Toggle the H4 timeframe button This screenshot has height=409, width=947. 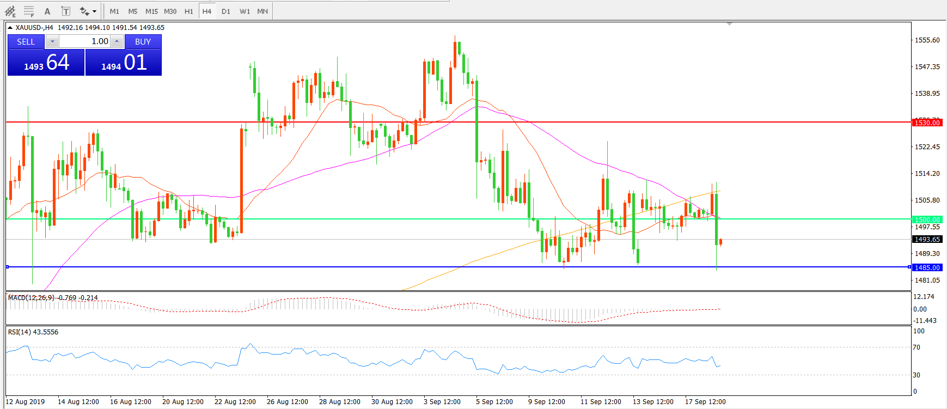[x=207, y=11]
